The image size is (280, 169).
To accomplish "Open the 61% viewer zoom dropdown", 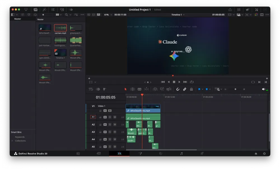I will (108, 15).
